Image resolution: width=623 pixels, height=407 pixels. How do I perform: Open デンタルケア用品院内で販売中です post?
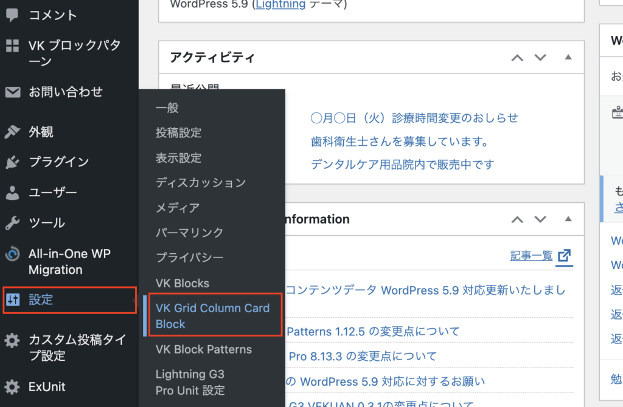tap(403, 165)
